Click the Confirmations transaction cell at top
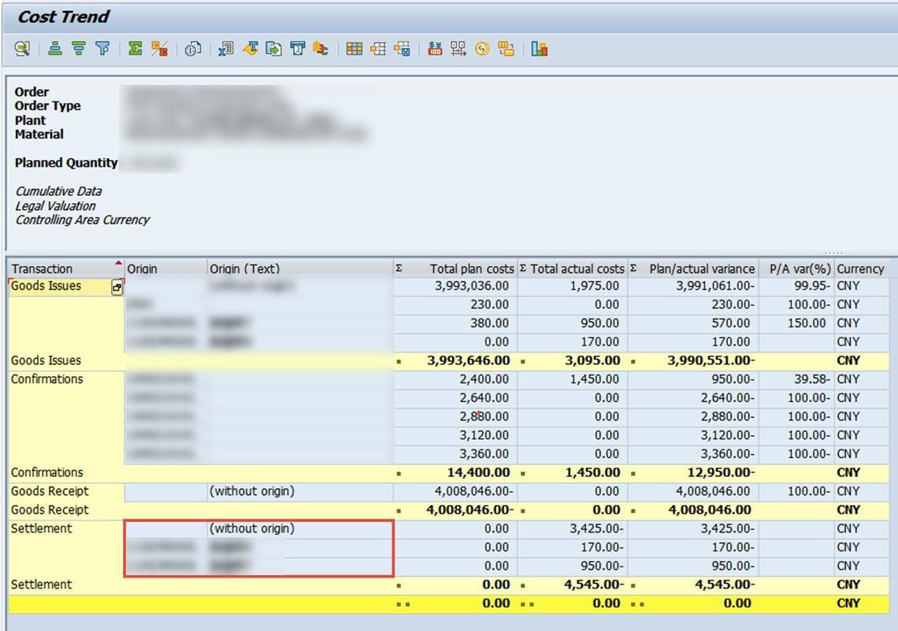Image resolution: width=898 pixels, height=631 pixels. [x=66, y=379]
